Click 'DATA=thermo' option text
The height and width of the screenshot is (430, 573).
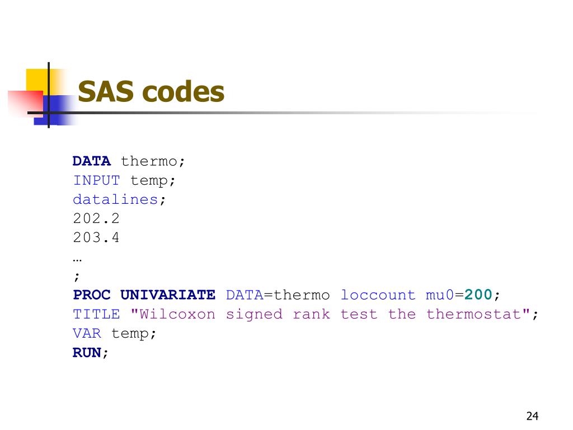tap(278, 295)
